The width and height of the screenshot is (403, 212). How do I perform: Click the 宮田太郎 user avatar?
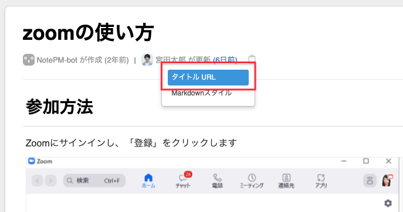(x=147, y=60)
